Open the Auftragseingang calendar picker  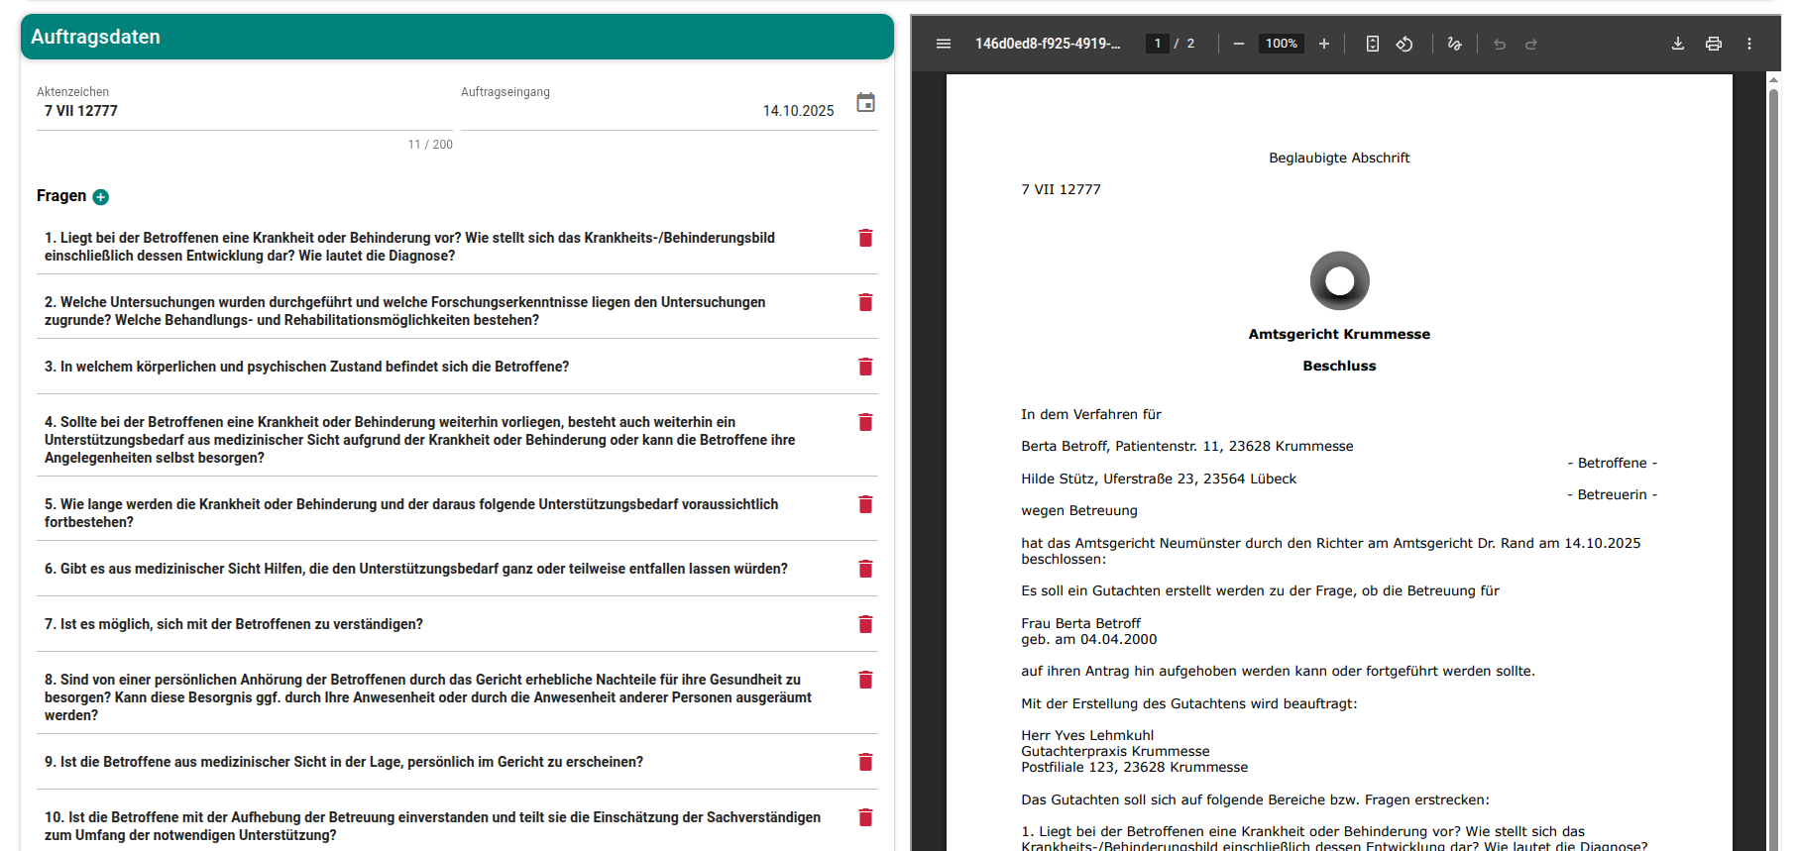tap(865, 103)
